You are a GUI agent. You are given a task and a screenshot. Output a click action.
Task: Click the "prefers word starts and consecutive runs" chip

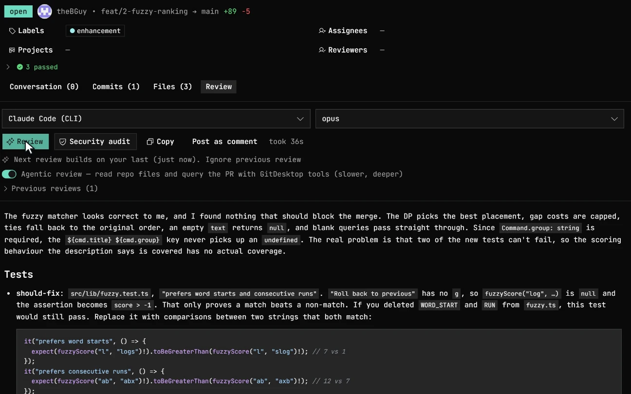pyautogui.click(x=239, y=294)
